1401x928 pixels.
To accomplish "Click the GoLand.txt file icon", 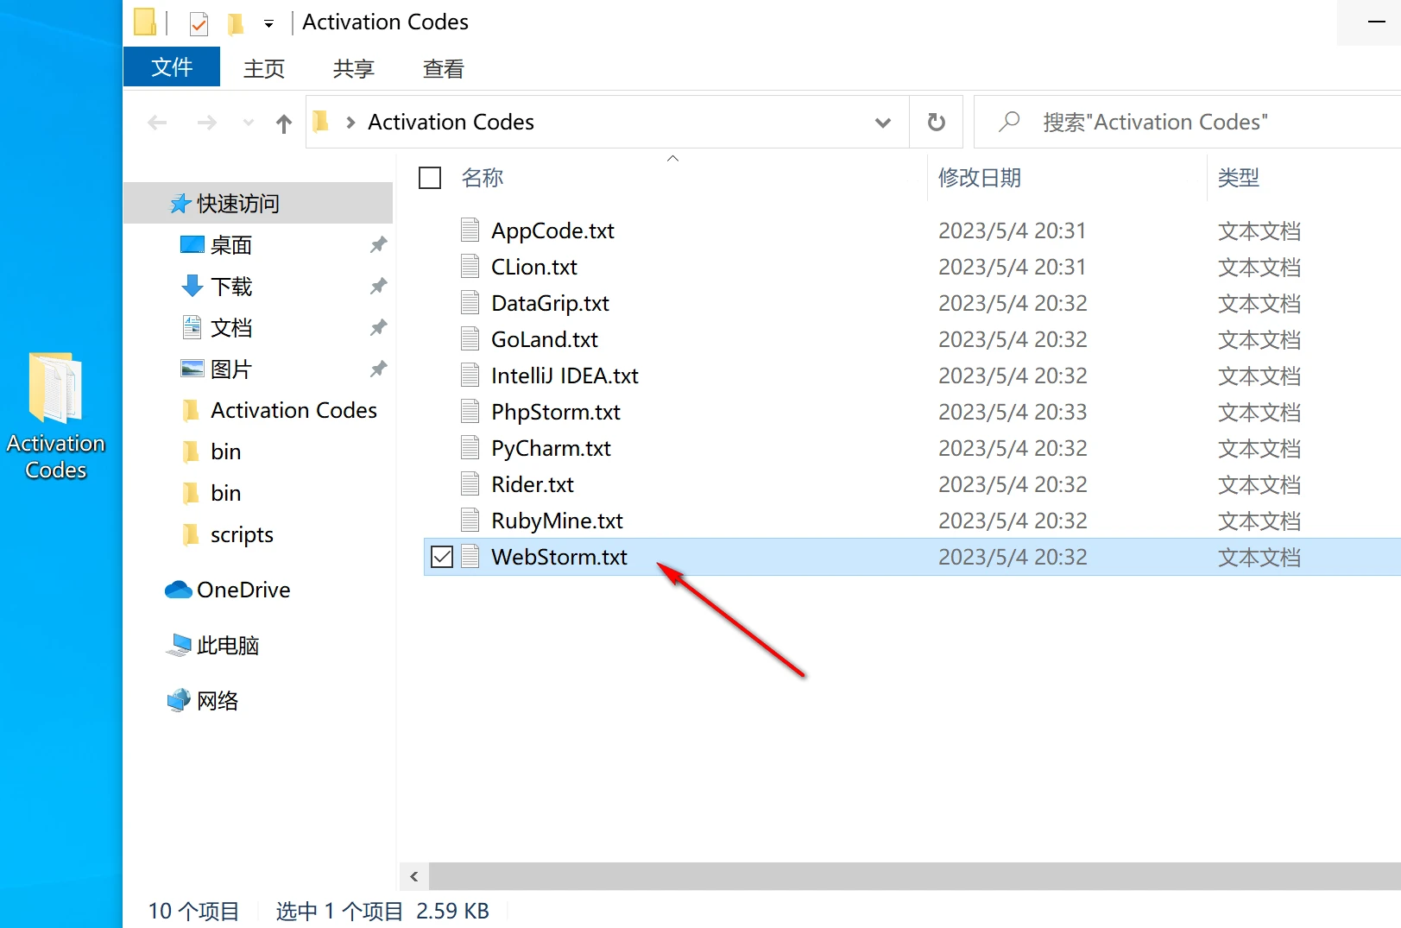I will coord(470,338).
